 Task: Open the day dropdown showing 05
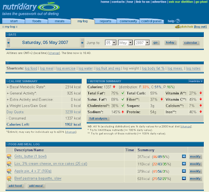pyautogui.click(x=111, y=43)
